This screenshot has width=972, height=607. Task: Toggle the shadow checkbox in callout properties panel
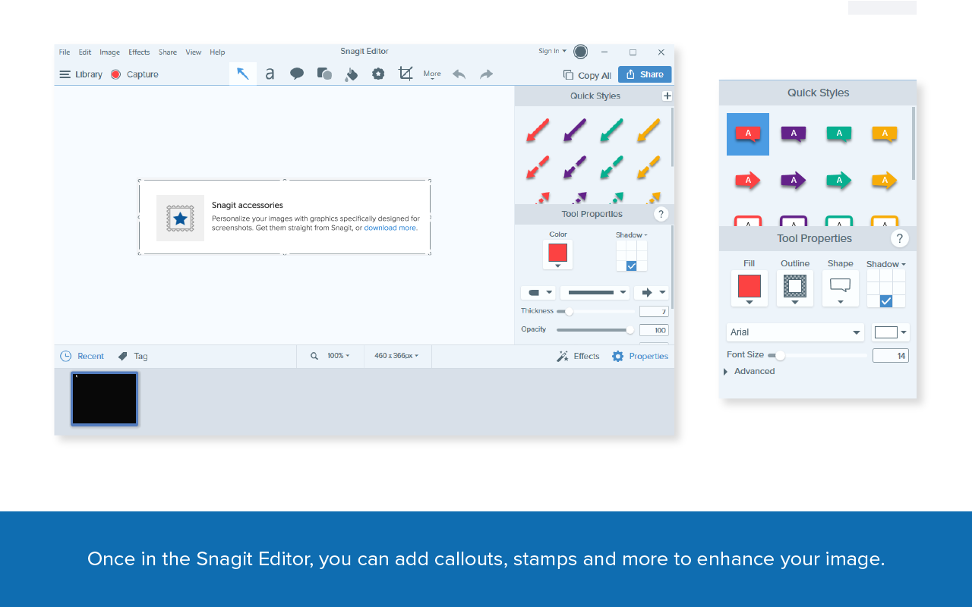pyautogui.click(x=885, y=301)
